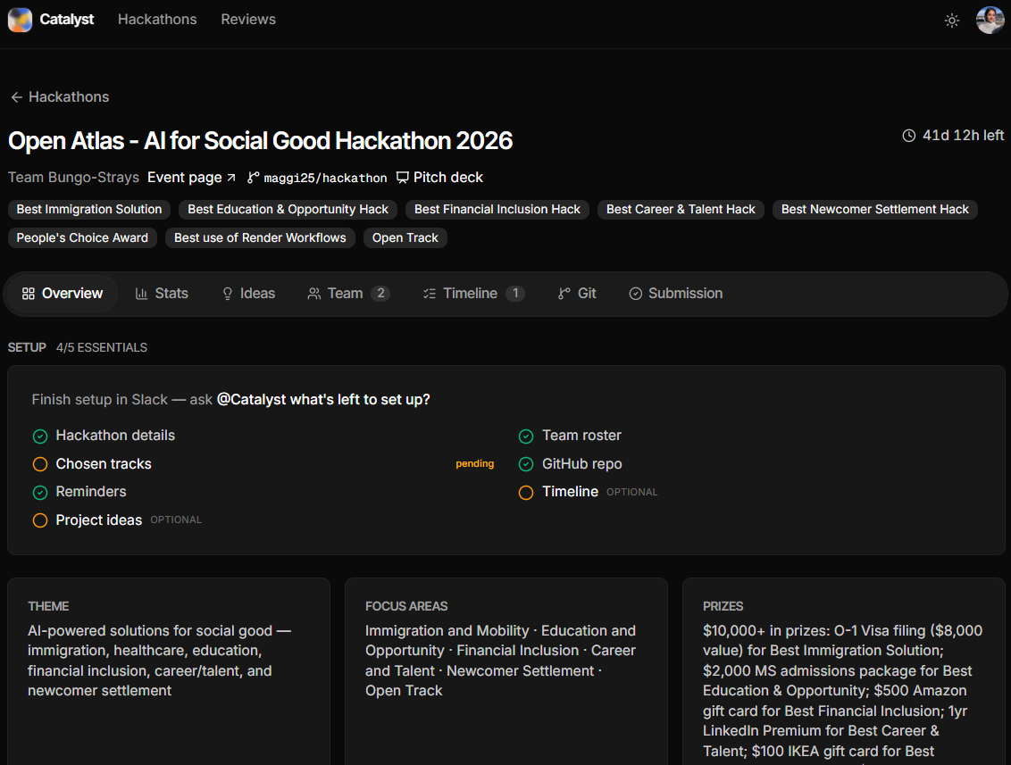Click the 4/5 ESSENTIALS progress text

[x=102, y=348]
